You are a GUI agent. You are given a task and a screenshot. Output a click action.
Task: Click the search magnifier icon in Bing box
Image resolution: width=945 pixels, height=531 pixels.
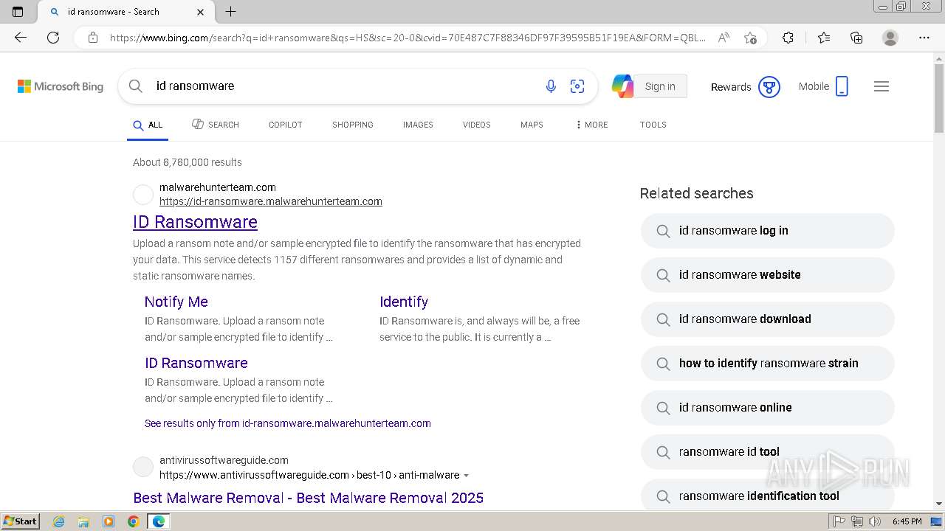click(136, 86)
